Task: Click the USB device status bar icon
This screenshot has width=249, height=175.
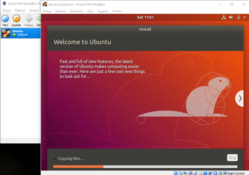Action: (x=195, y=173)
